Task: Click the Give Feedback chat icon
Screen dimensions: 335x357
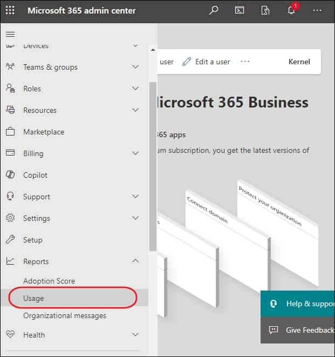Action: (x=274, y=330)
